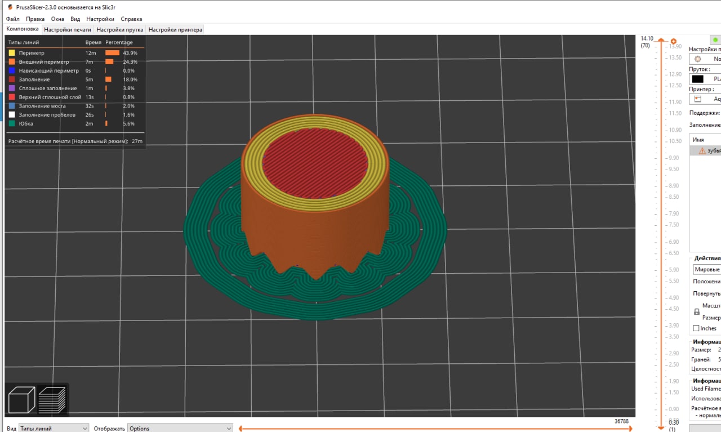Image resolution: width=721 pixels, height=432 pixels.
Task: Open the Окна menu
Action: pyautogui.click(x=57, y=19)
